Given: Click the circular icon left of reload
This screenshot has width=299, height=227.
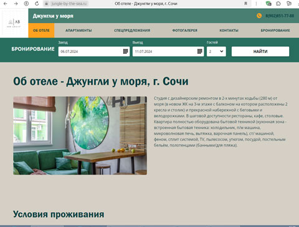Looking at the screenshot, I should coord(26,4).
